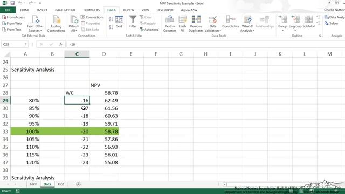Select cell showing 62.49
The image size is (345, 194).
pos(104,101)
